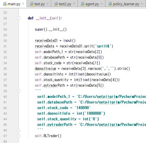Click line number 42 in the gutter
Image resolution: width=146 pixels, height=143 pixels.
click(x=5, y=108)
